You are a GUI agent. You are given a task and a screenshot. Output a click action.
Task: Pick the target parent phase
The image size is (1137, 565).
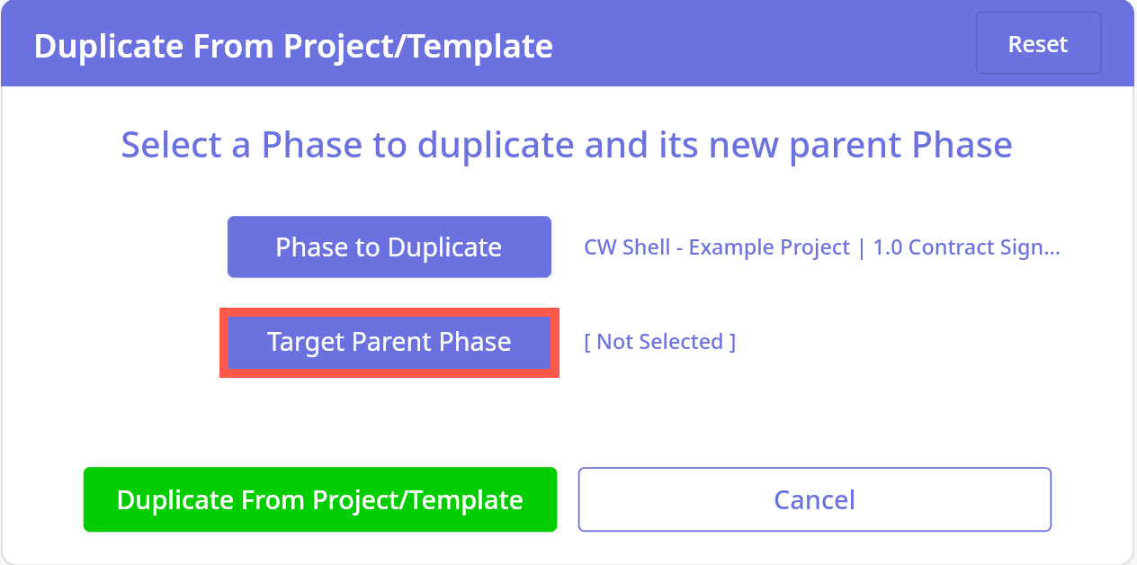coord(389,342)
